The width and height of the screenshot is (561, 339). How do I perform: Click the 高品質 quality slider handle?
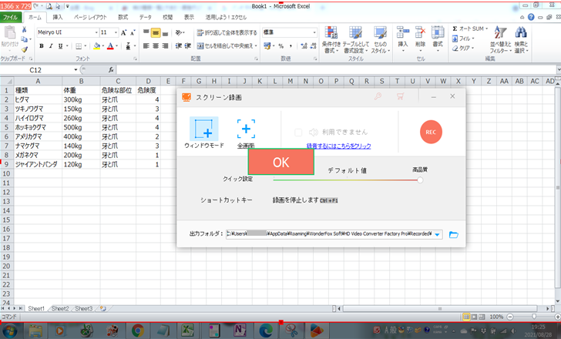tap(420, 180)
